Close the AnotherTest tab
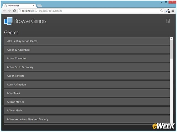177x132 pixels. (33, 5)
